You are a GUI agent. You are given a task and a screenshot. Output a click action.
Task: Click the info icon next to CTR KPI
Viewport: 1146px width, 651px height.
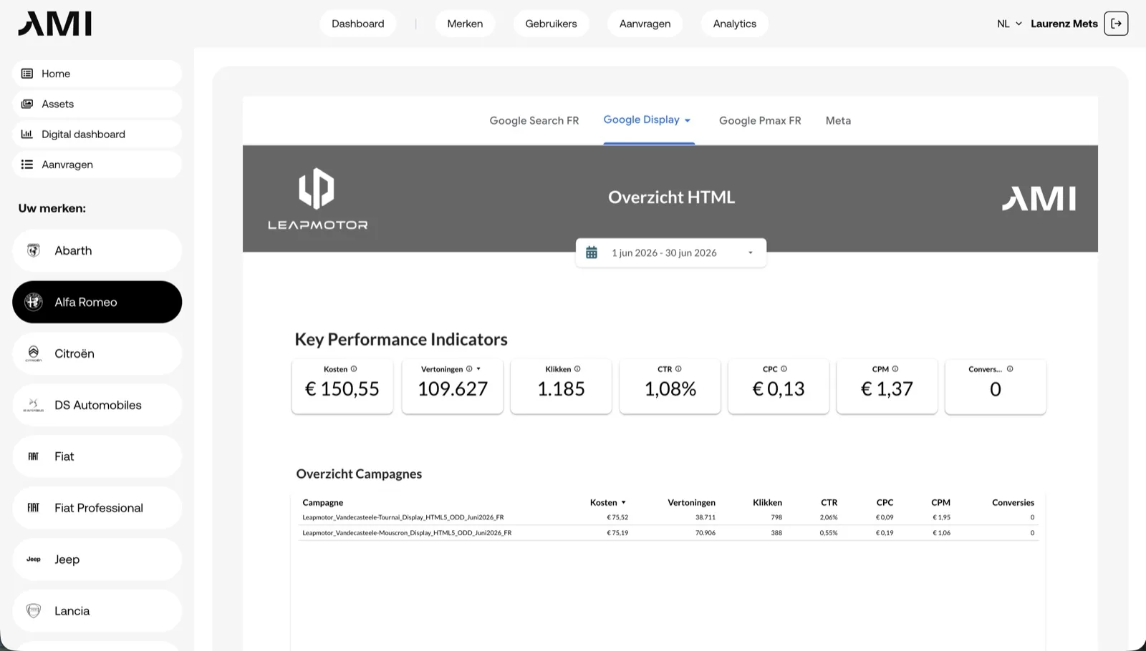click(x=678, y=369)
